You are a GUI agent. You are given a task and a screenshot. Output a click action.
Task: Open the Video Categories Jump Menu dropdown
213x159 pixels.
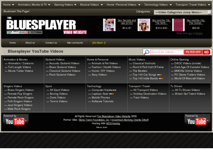183,12
